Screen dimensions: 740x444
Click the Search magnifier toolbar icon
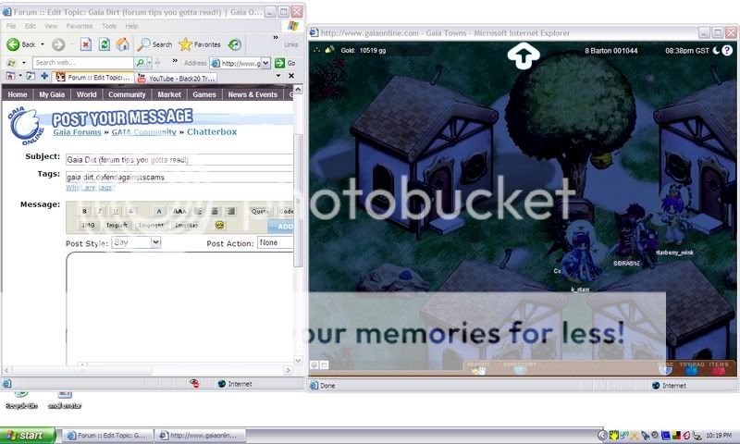click(x=143, y=44)
